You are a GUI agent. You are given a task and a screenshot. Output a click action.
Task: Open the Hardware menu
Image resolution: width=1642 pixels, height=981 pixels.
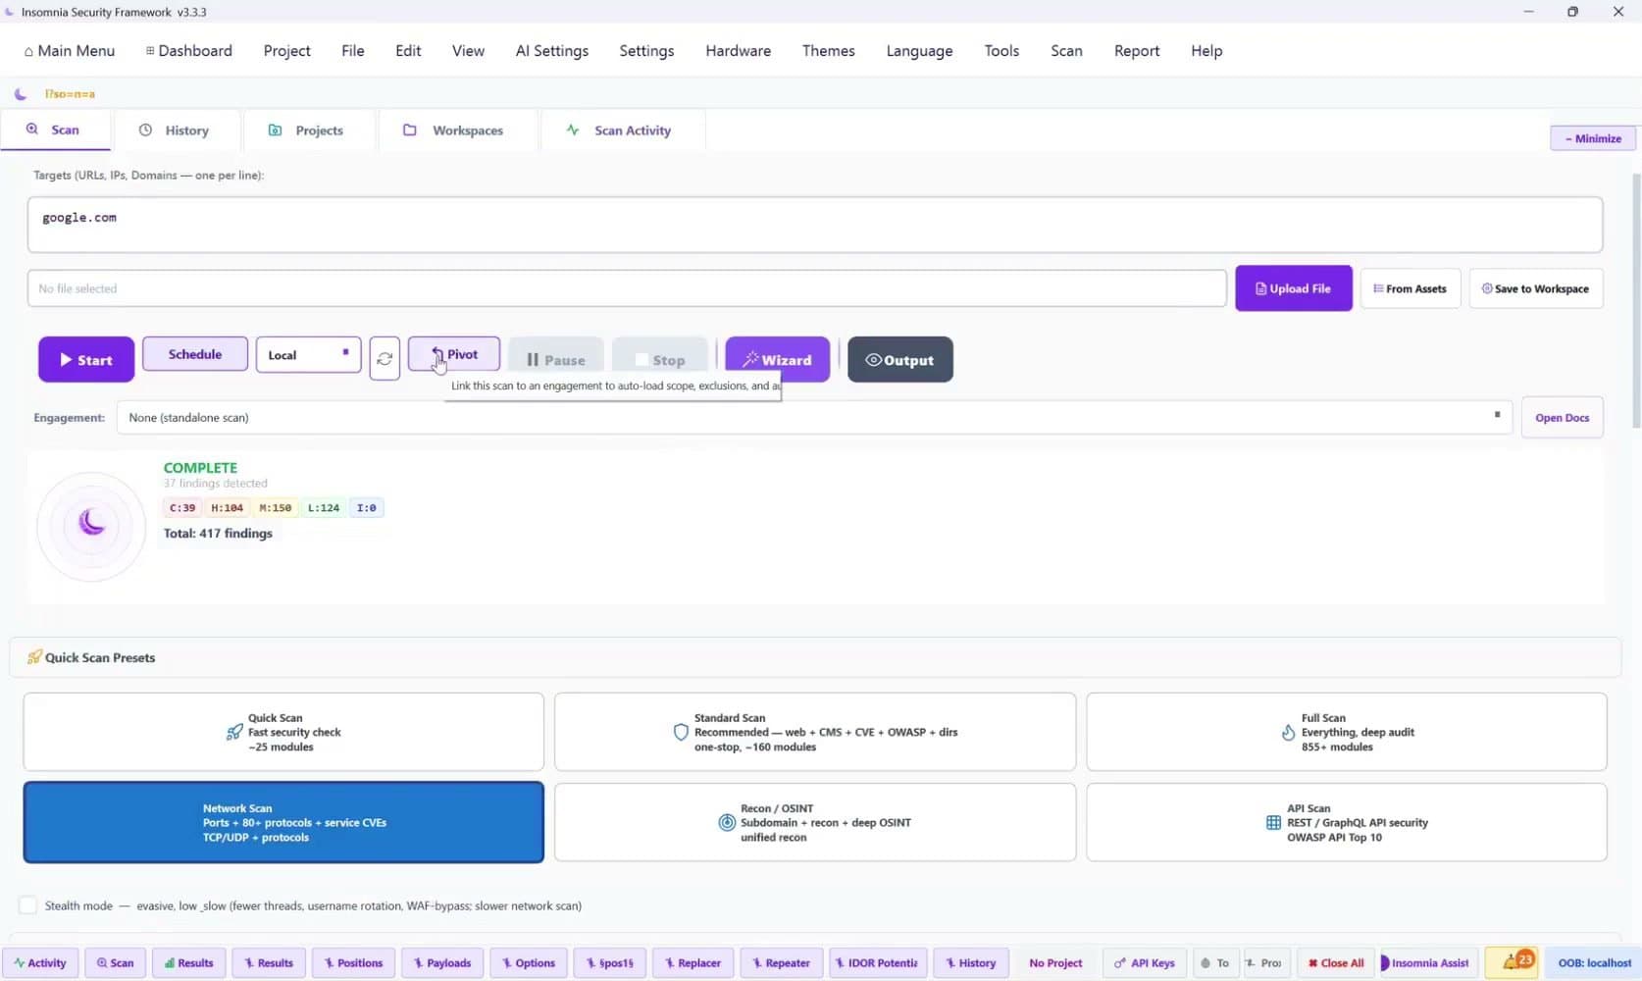(x=738, y=51)
